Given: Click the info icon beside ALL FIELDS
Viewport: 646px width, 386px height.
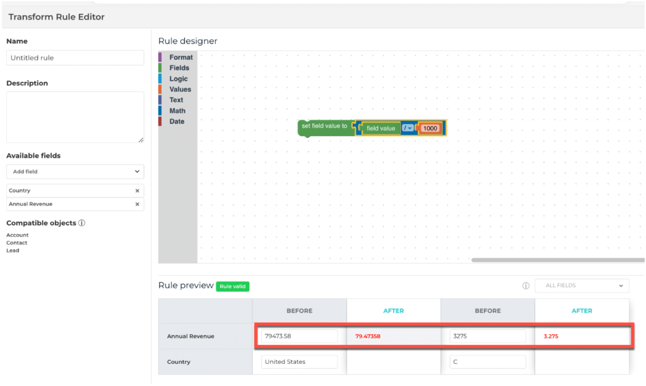Looking at the screenshot, I should tap(526, 286).
